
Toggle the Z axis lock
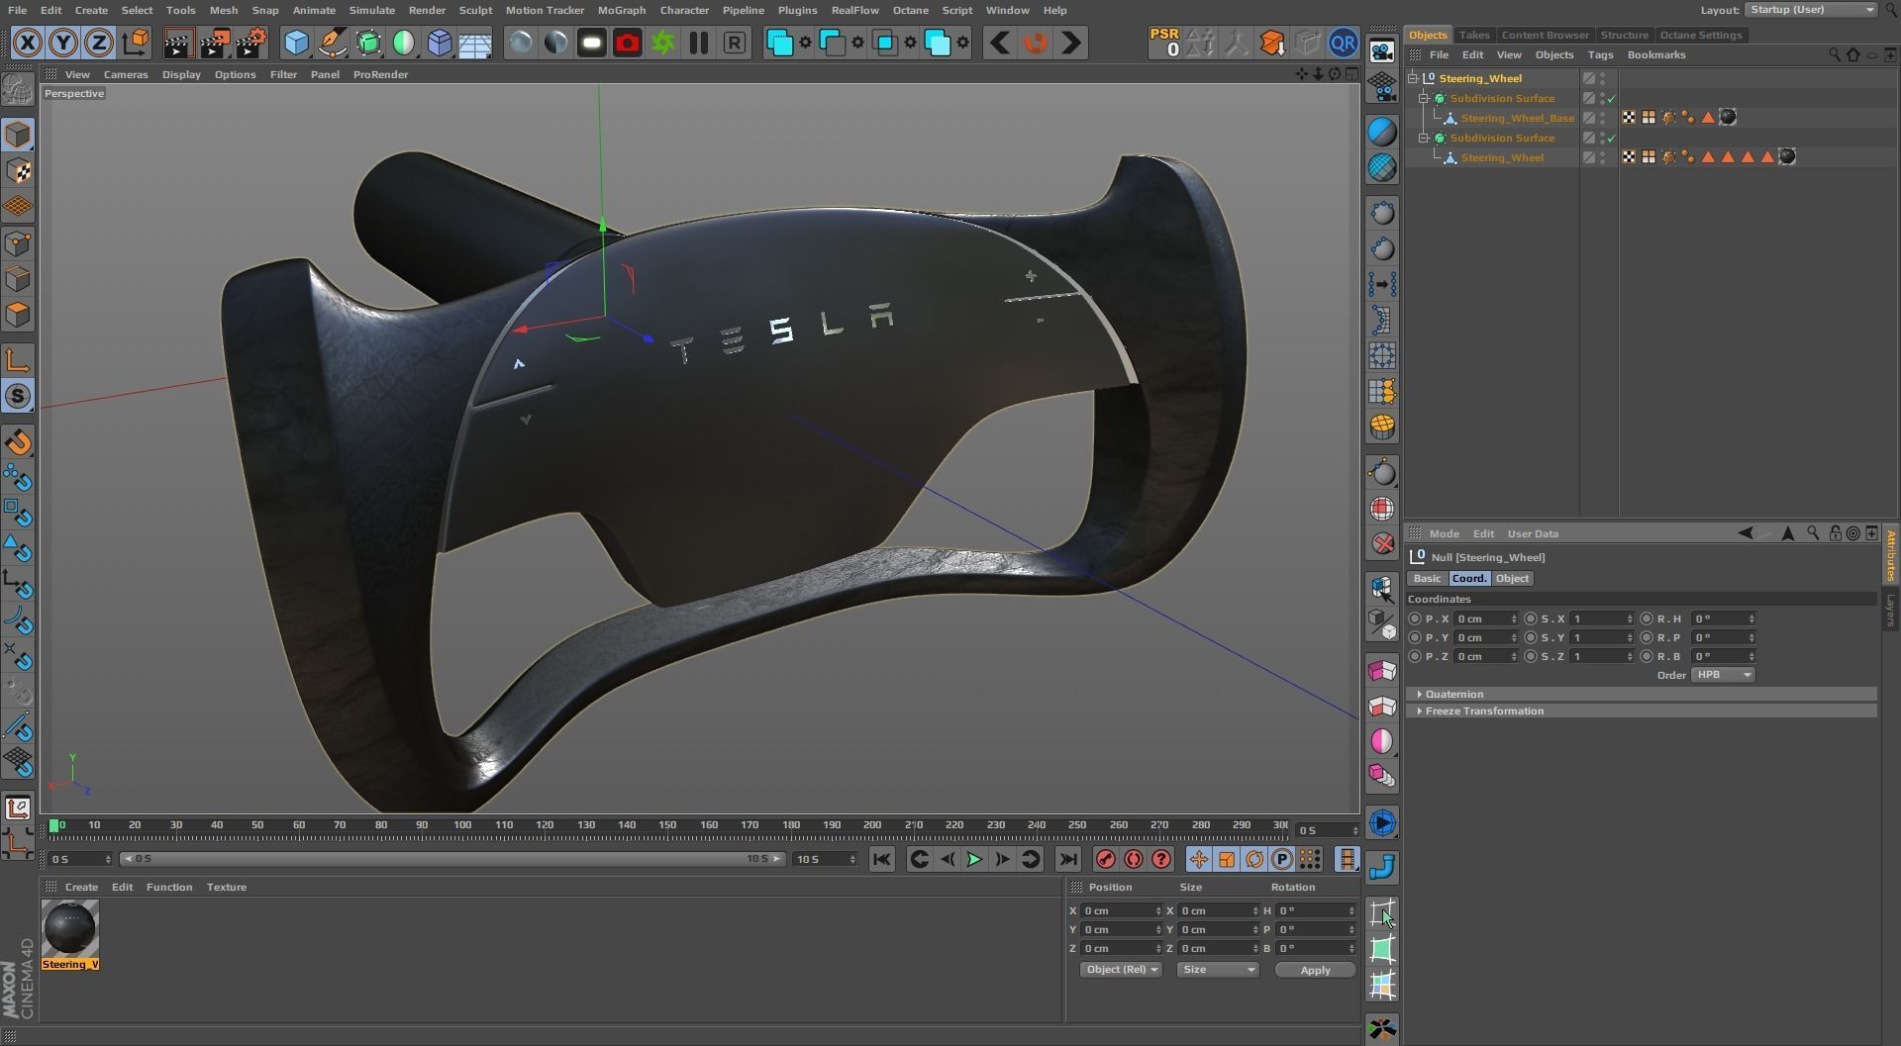pyautogui.click(x=99, y=43)
